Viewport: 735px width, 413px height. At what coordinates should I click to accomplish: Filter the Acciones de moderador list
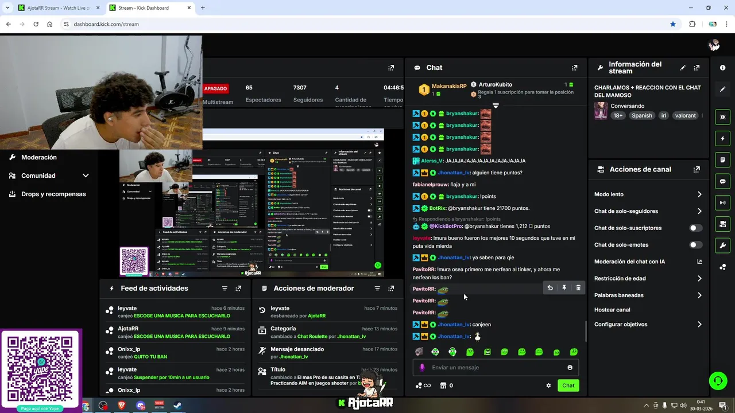point(377,289)
